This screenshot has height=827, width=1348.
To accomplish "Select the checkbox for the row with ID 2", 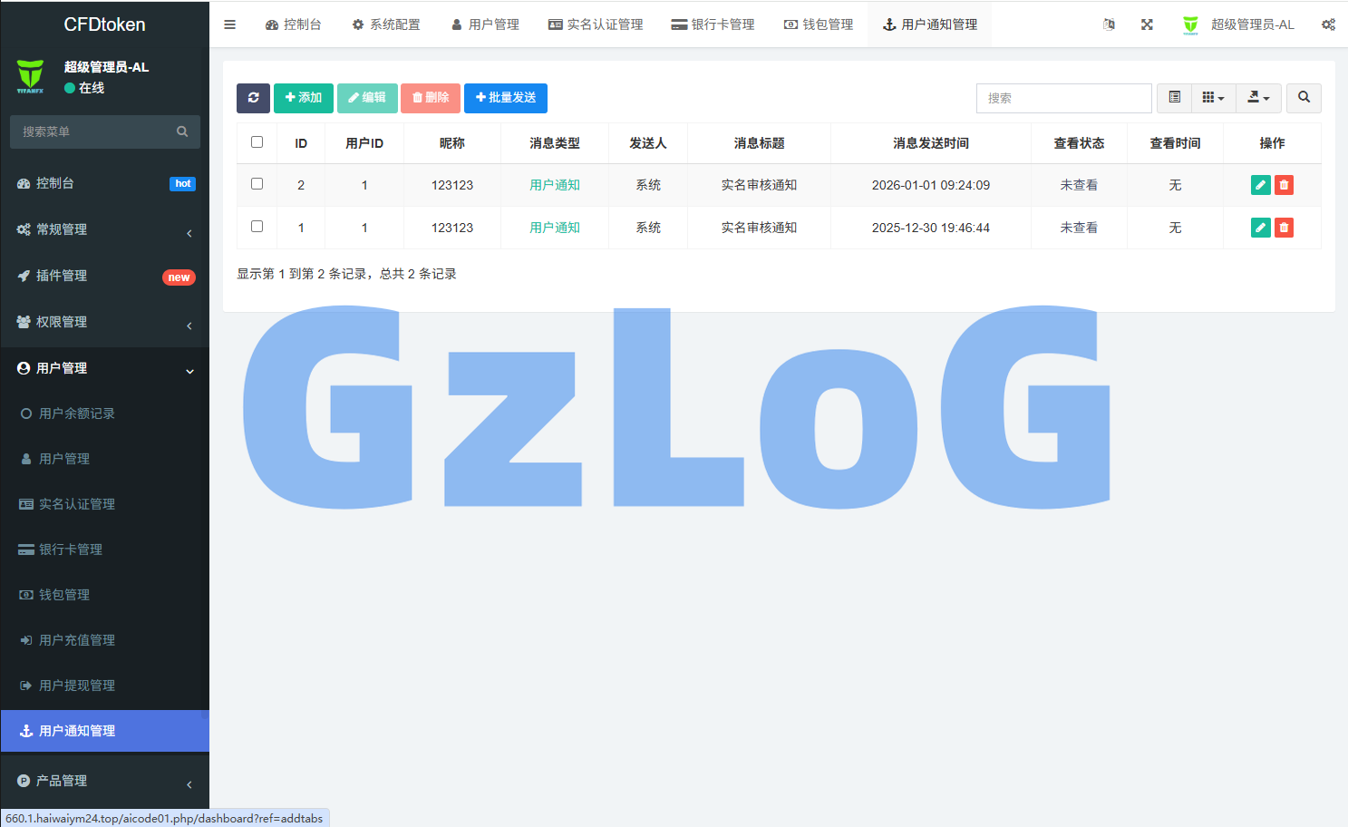I will 257,184.
